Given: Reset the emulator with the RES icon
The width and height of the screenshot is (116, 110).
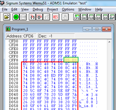Looking at the screenshot, I should 56,17.
